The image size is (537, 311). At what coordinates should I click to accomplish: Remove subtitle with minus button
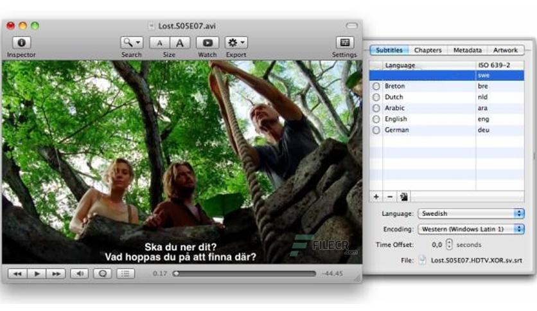(390, 197)
